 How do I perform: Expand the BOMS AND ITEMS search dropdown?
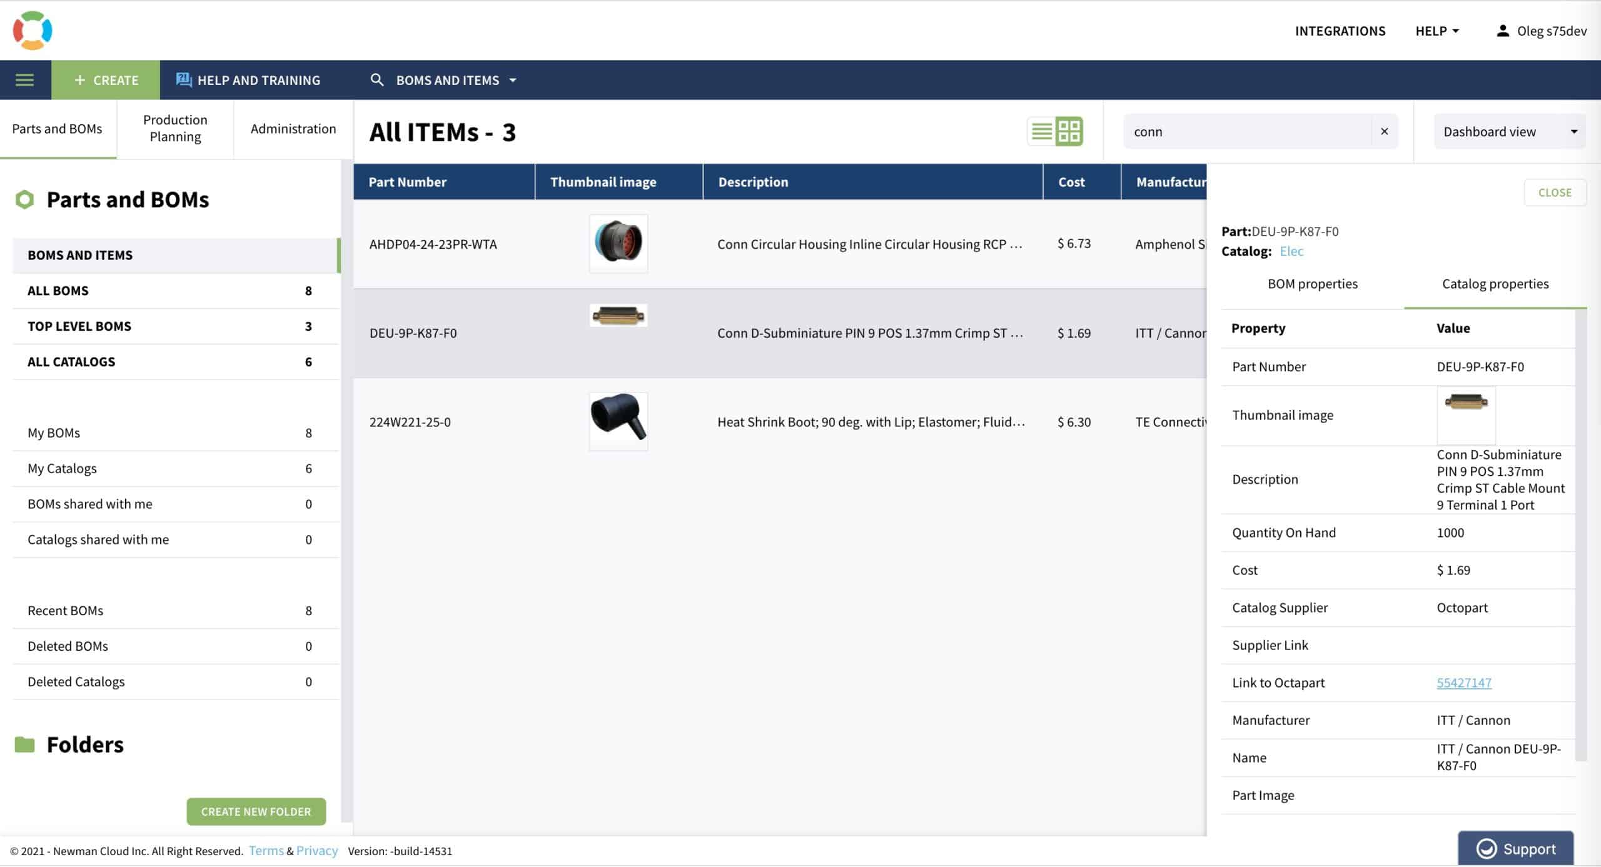[x=513, y=80]
